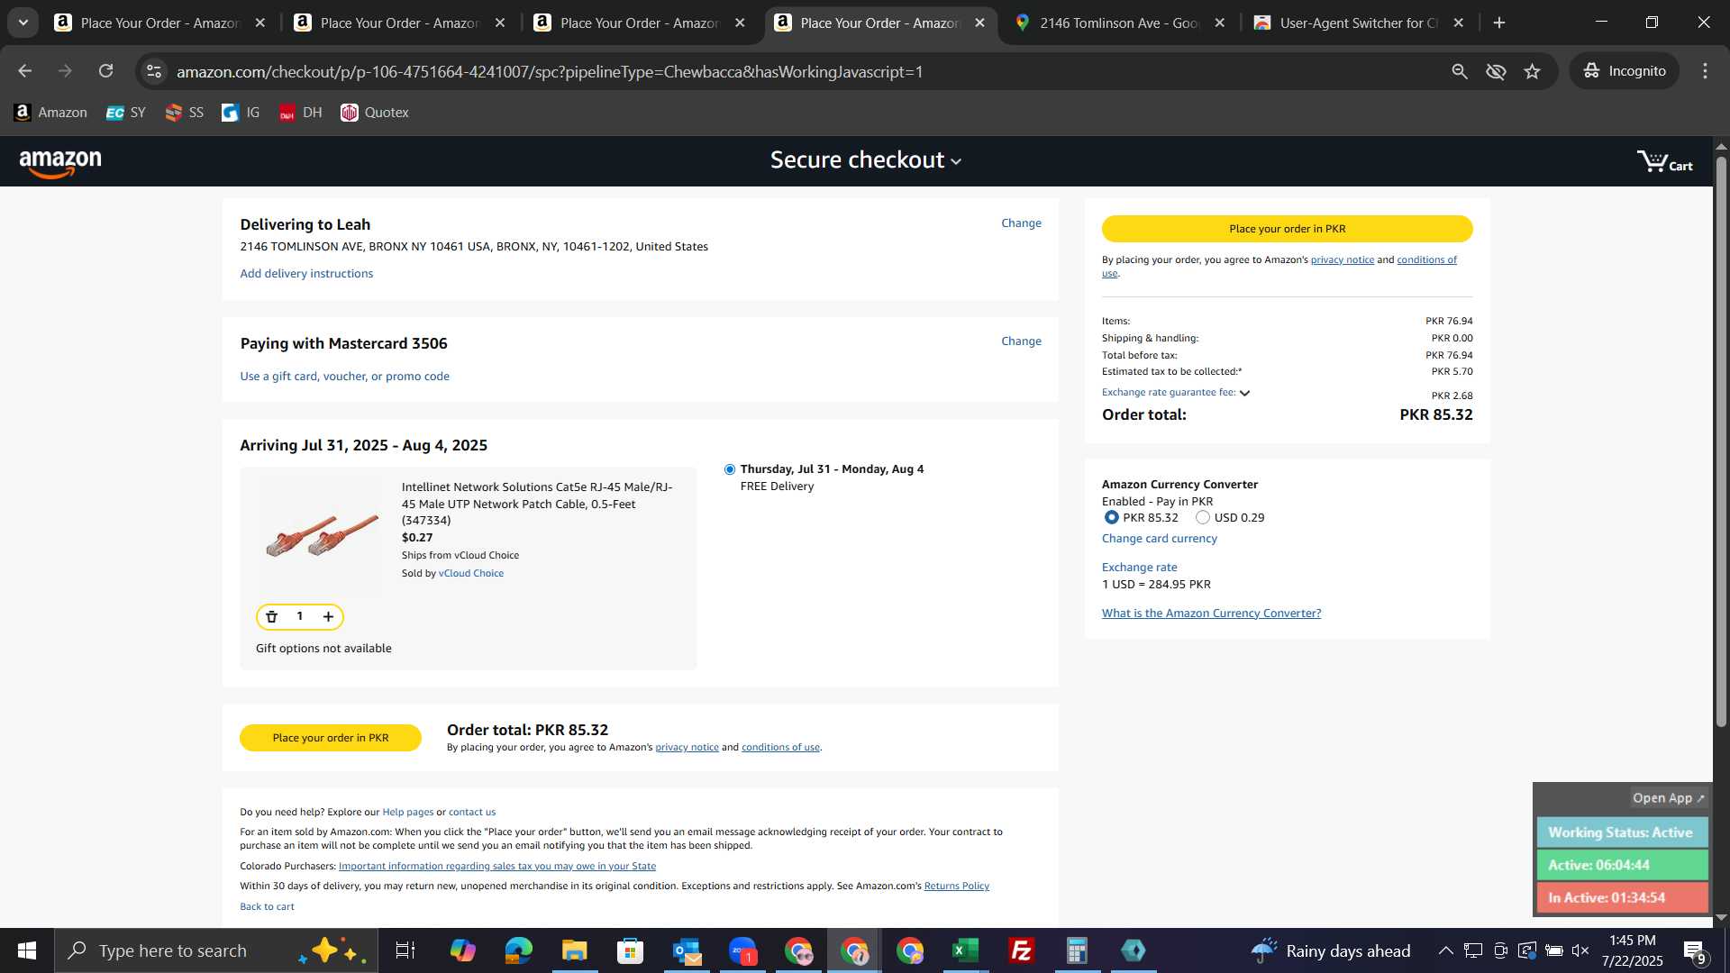Open the Chrome three-dot menu

pos(1705,71)
